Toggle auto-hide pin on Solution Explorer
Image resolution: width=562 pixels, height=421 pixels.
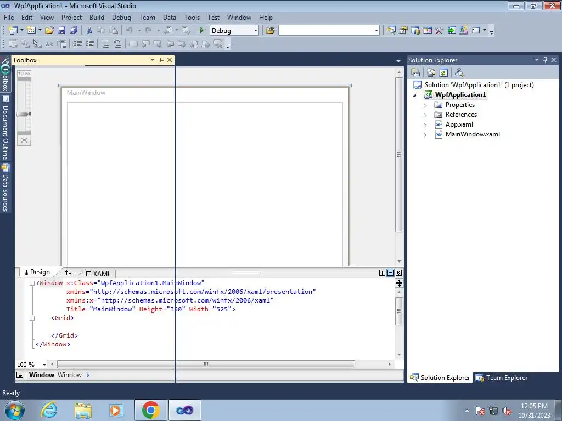pyautogui.click(x=545, y=60)
